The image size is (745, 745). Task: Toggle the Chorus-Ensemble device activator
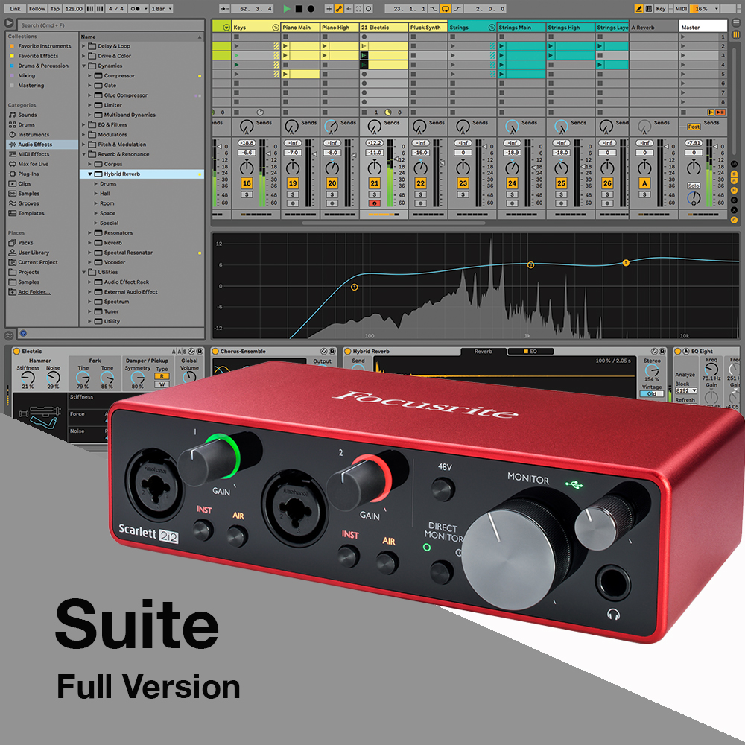(x=215, y=352)
